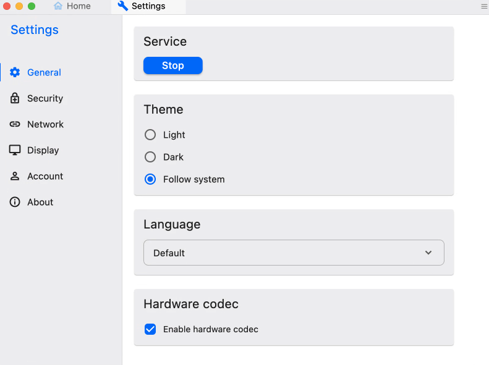Click the Security lock icon
This screenshot has width=489, height=365.
point(15,98)
